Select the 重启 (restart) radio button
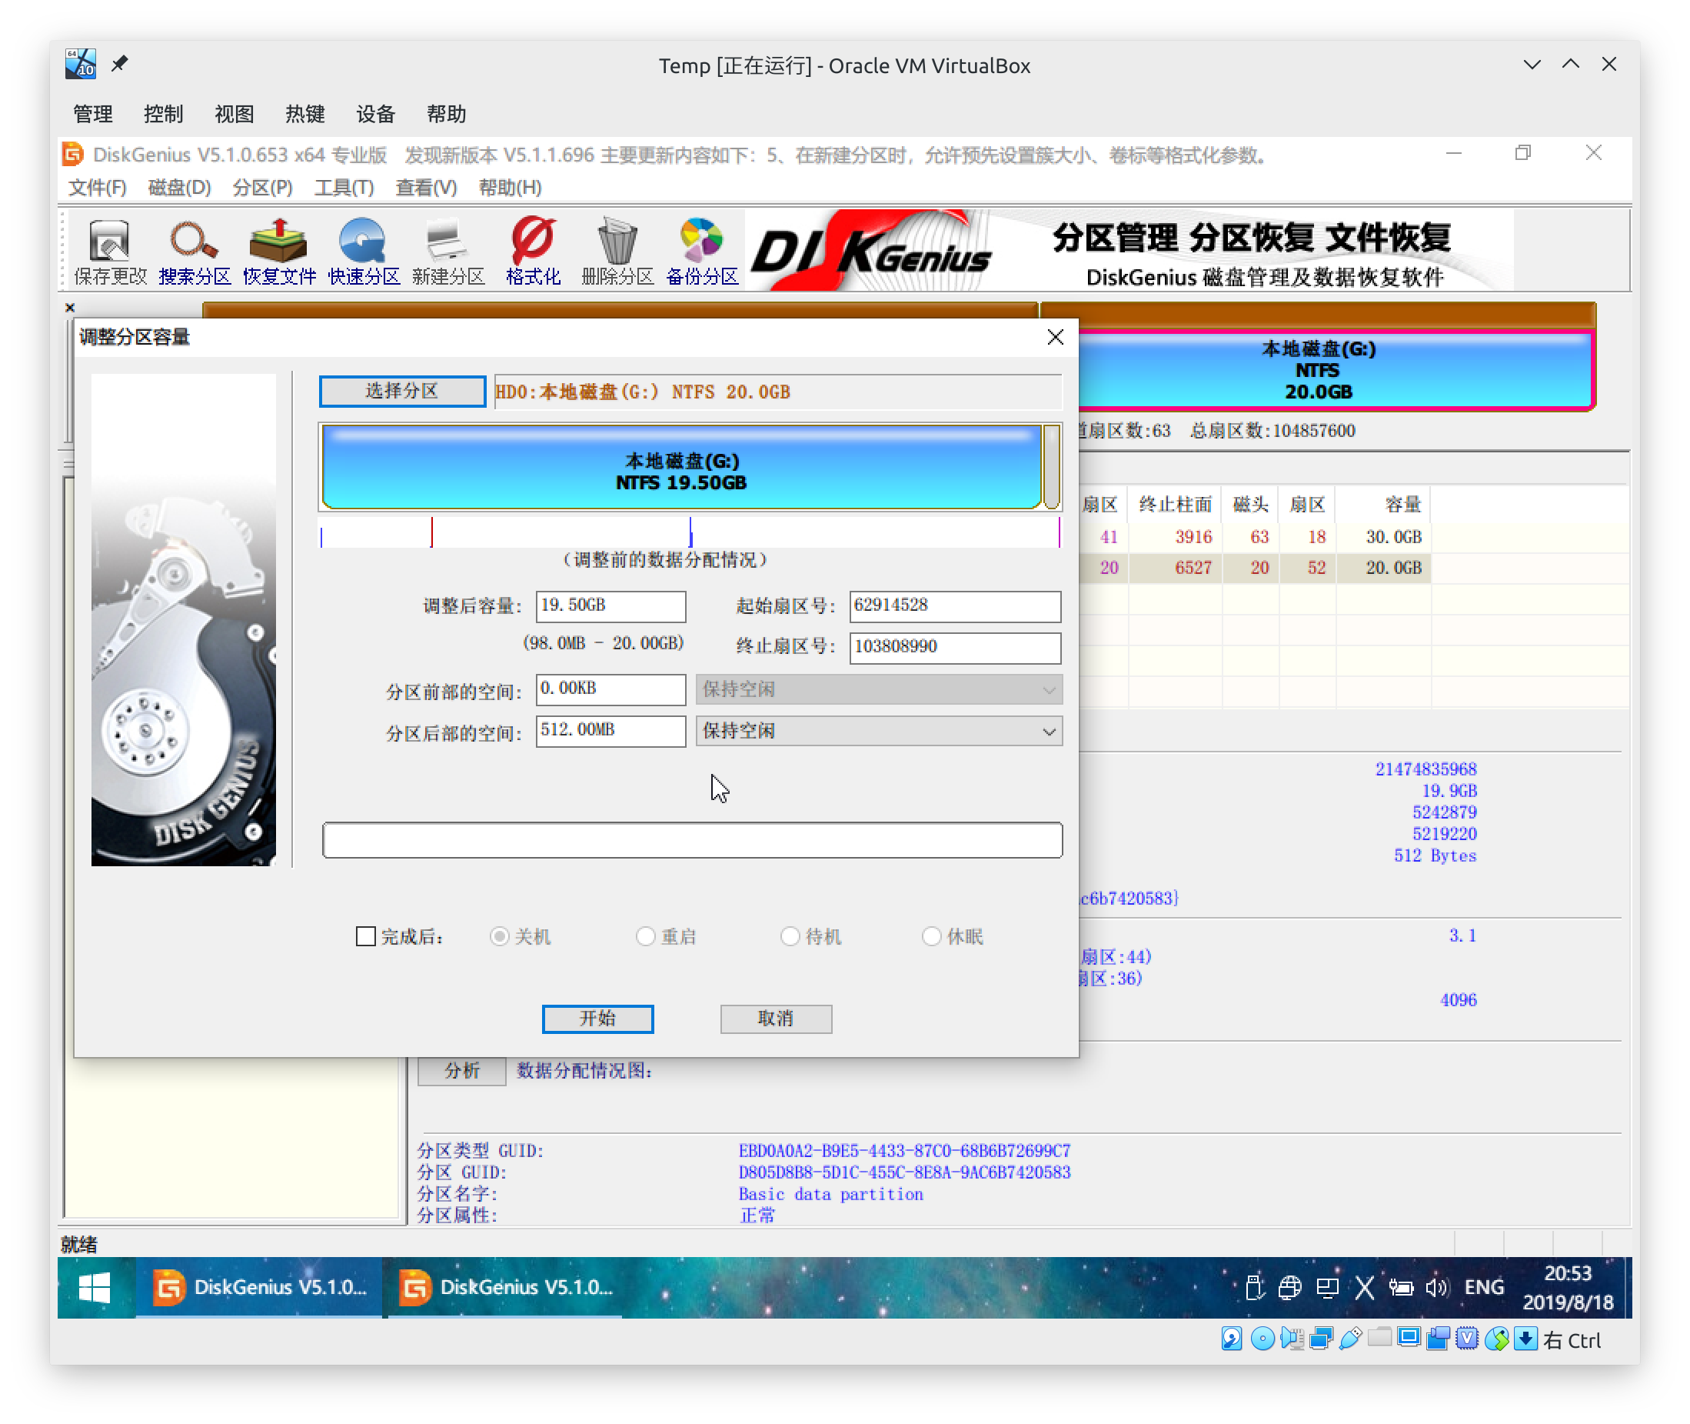 (645, 936)
